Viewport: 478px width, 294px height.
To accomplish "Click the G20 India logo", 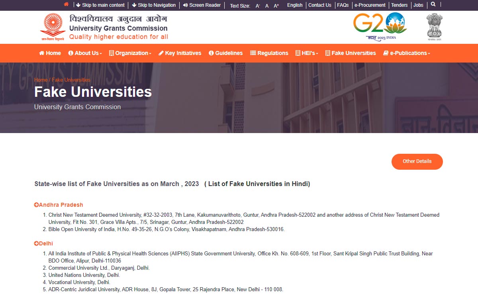I will [x=381, y=26].
